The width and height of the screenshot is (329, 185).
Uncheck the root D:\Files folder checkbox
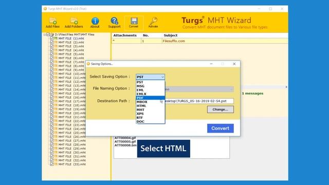[48, 34]
